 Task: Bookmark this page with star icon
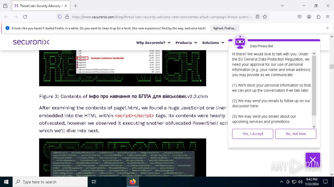(265, 17)
